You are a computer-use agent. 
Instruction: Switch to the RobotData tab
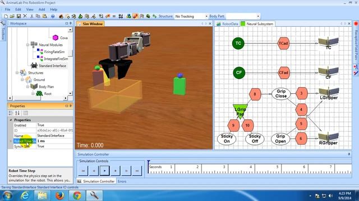pos(227,23)
